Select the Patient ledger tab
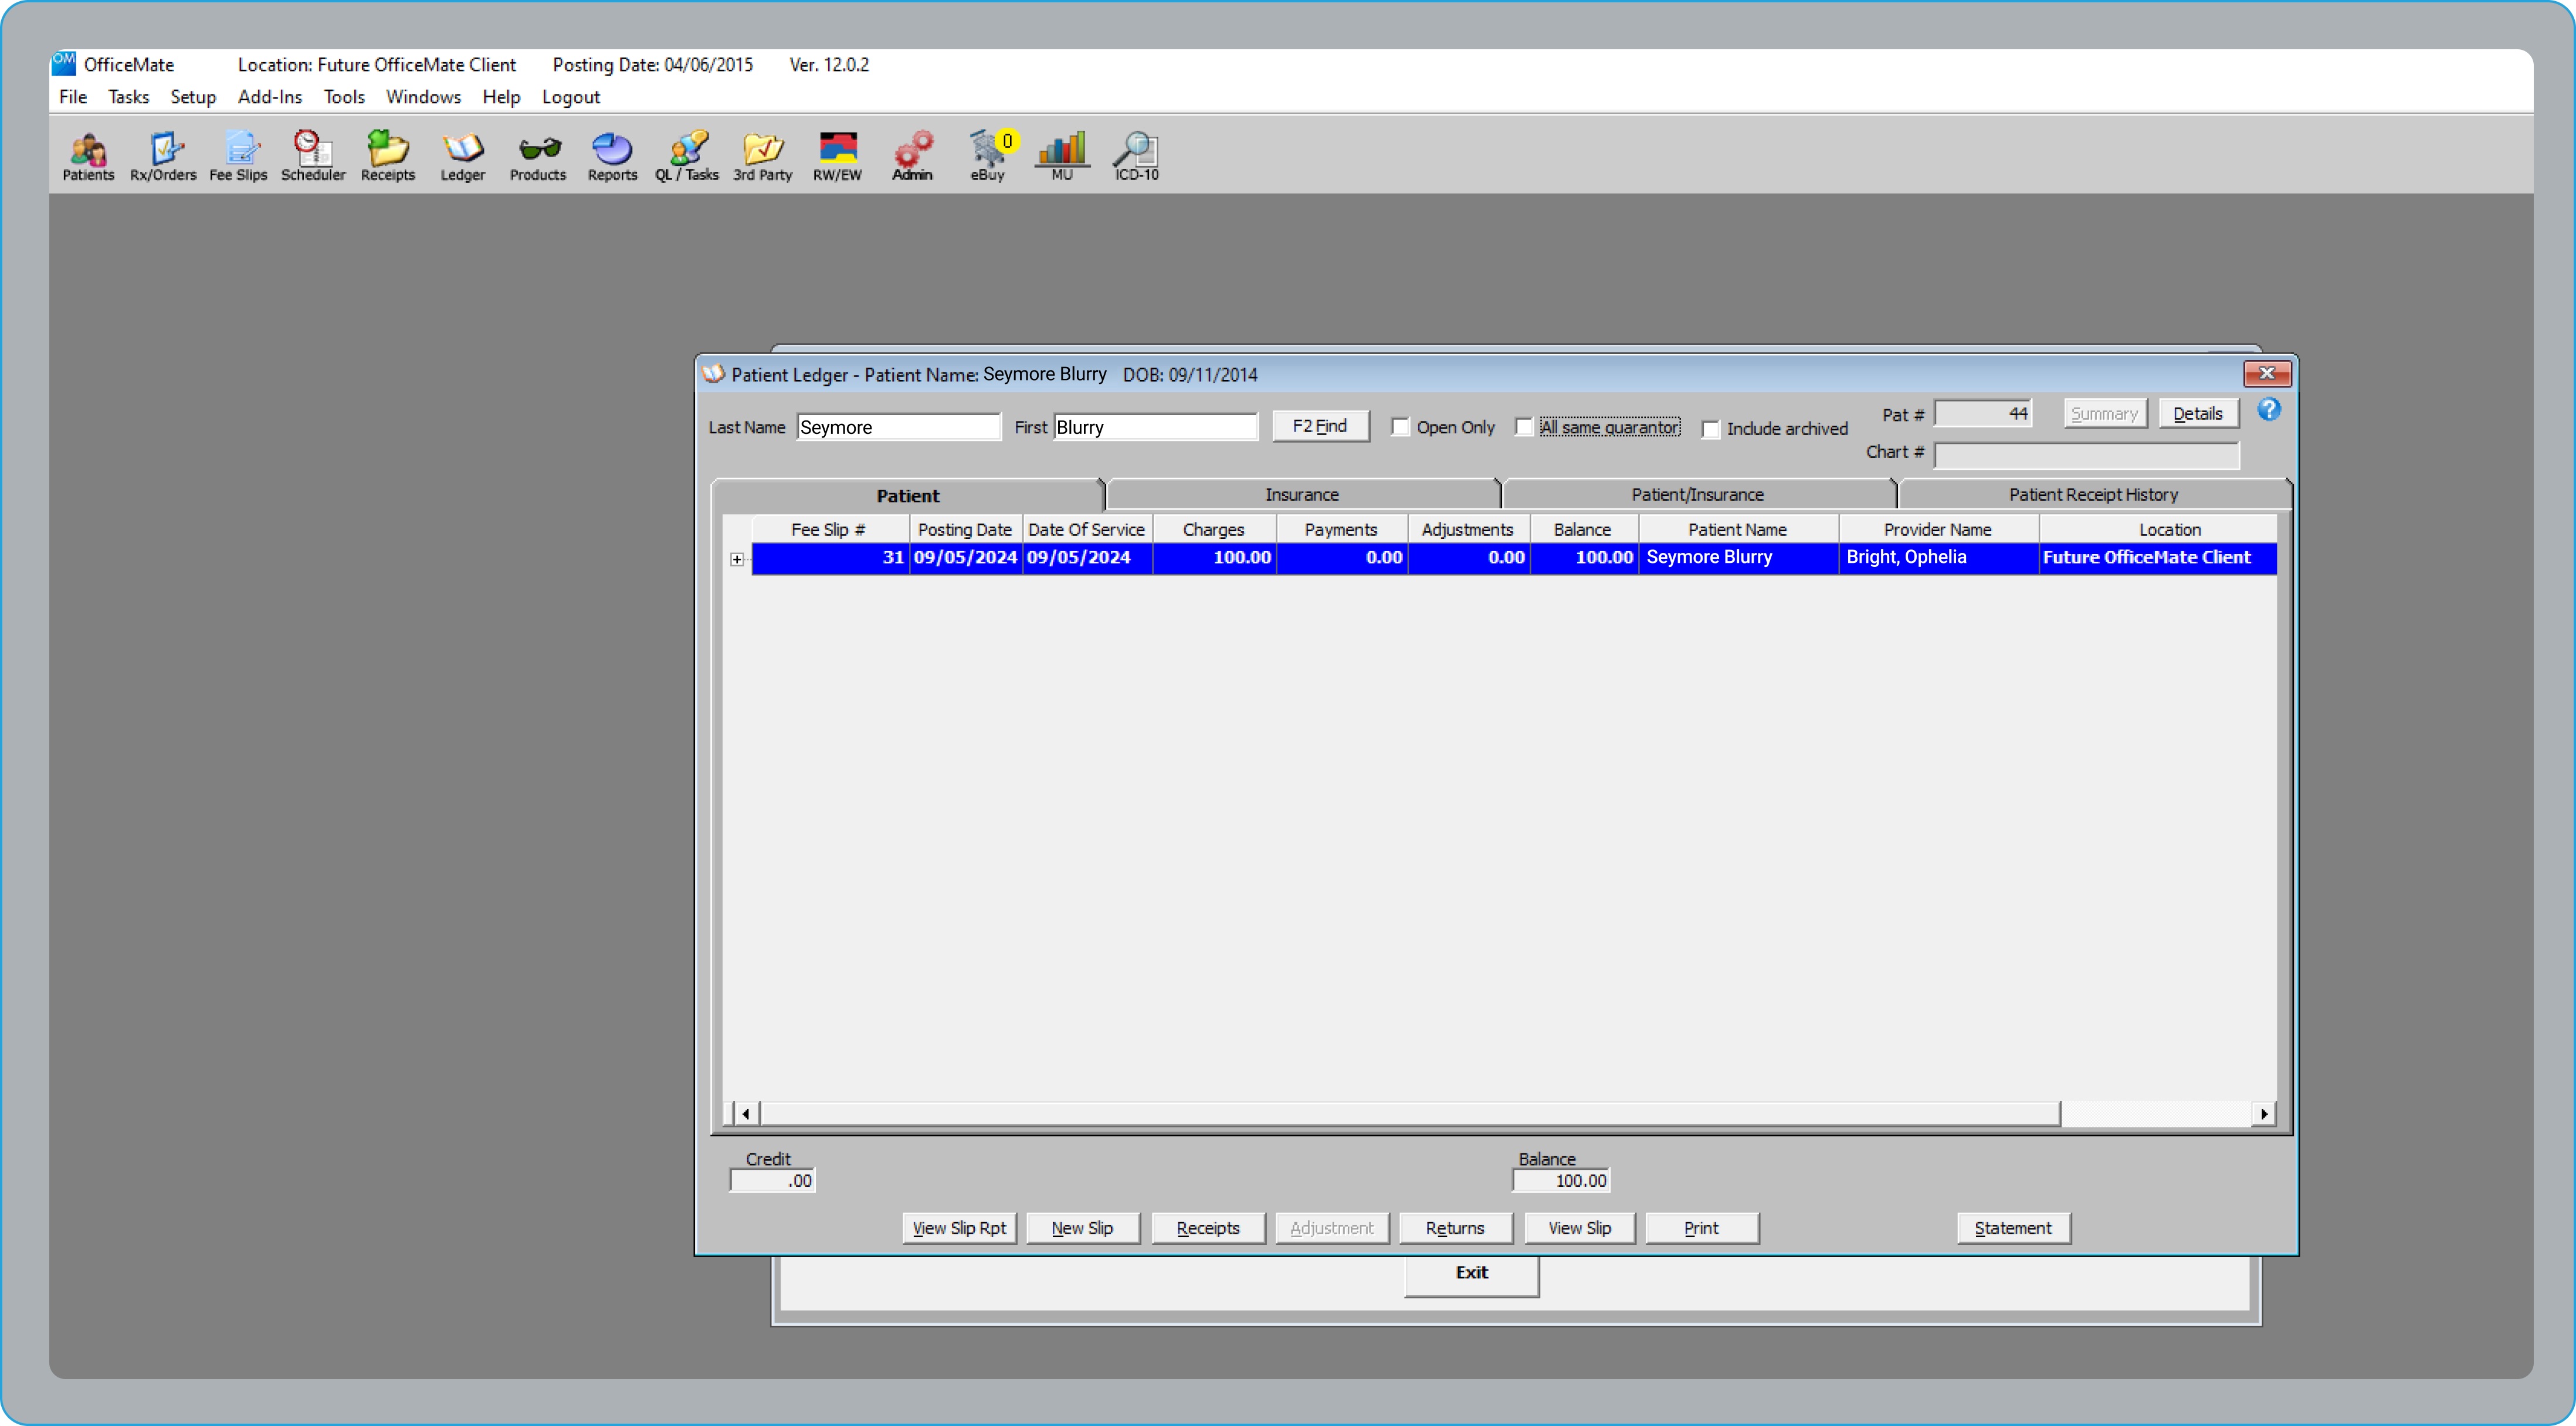 pos(907,495)
